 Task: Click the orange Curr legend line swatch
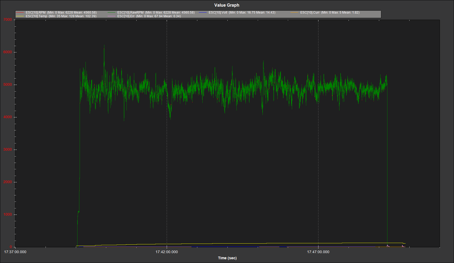(295, 13)
